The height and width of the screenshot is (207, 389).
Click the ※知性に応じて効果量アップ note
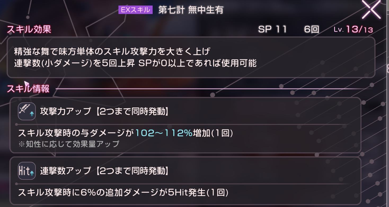click(x=69, y=144)
